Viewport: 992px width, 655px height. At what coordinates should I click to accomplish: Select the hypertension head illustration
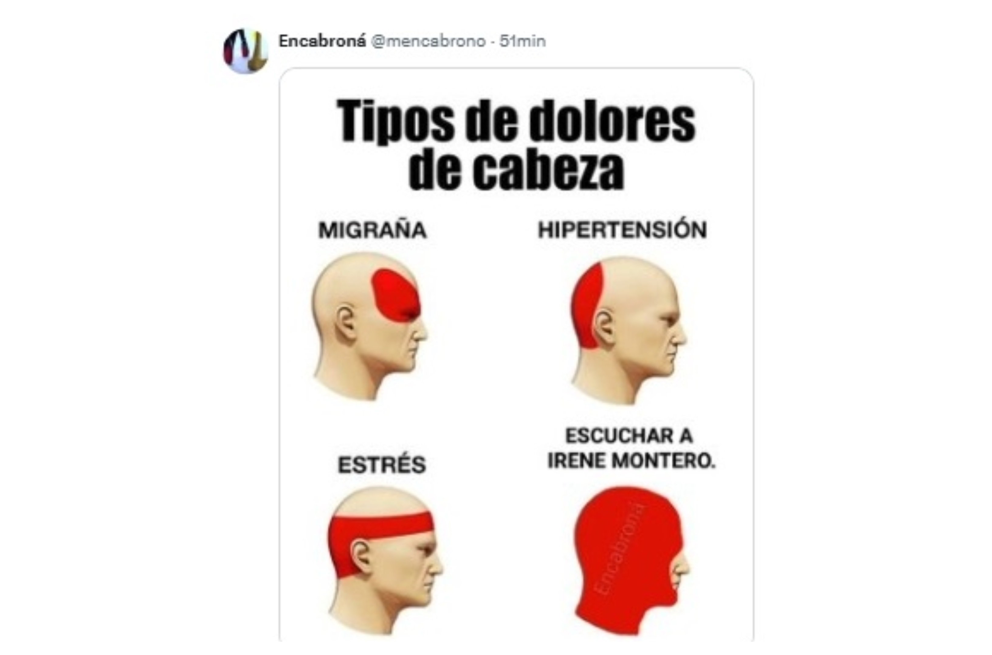pos(628,330)
